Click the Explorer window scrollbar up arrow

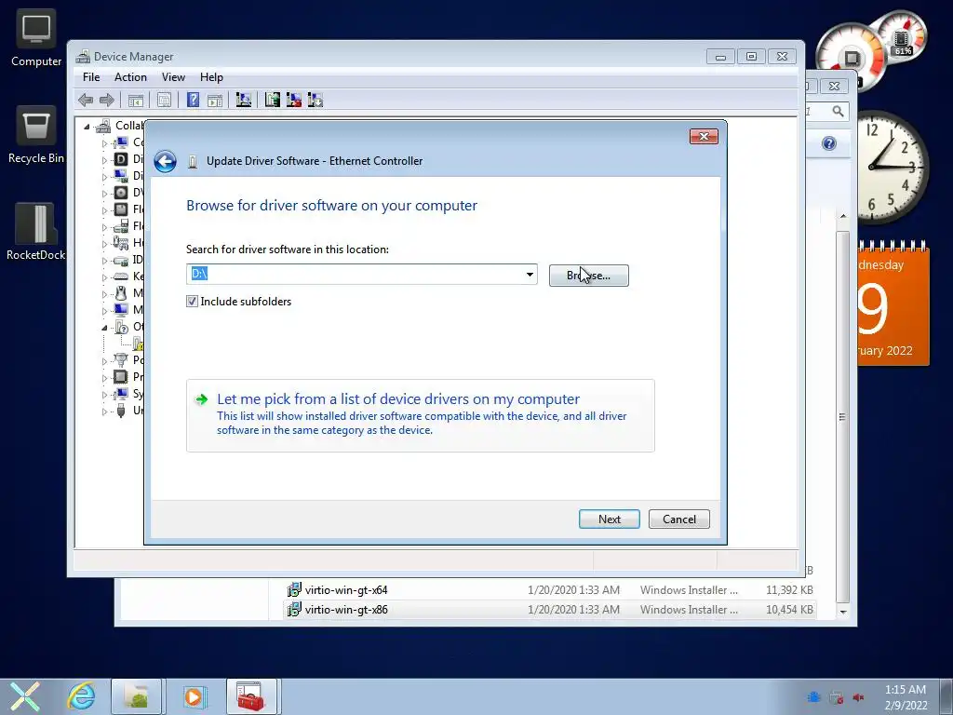[x=842, y=216]
